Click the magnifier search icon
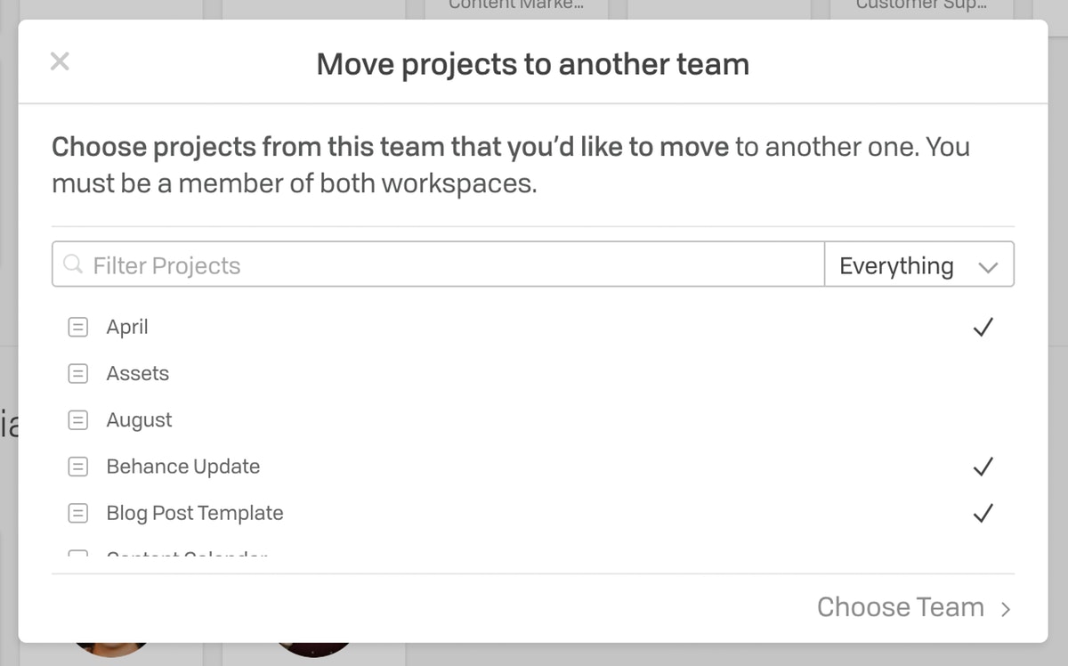The width and height of the screenshot is (1068, 666). pyautogui.click(x=74, y=264)
